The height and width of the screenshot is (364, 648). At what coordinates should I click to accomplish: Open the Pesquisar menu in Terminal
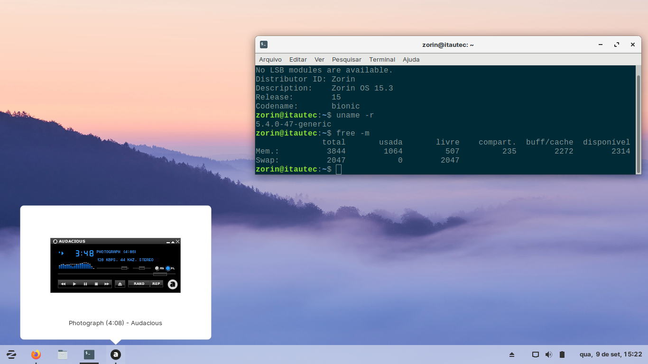tap(347, 60)
